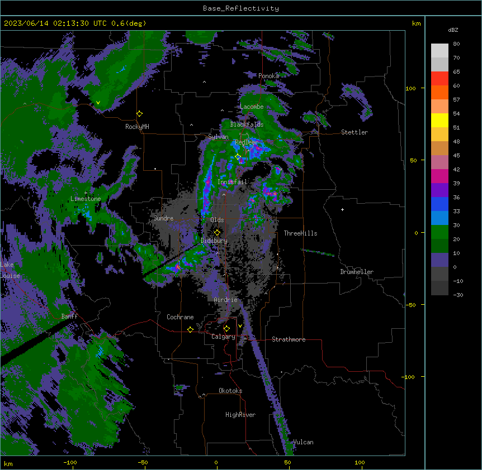Click the km unit label at top right
This screenshot has height=470, width=482.
tap(416, 23)
